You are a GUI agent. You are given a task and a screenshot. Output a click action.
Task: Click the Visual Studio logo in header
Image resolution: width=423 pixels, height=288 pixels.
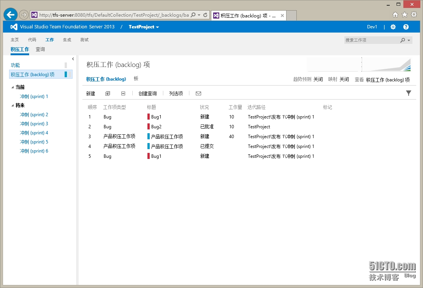point(14,27)
